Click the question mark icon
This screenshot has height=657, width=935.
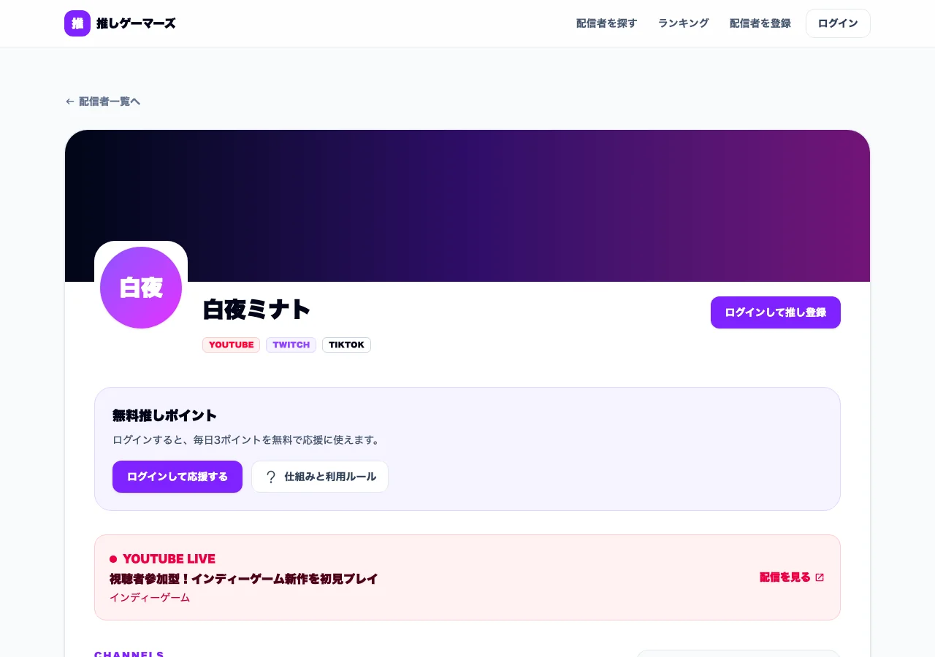tap(271, 477)
